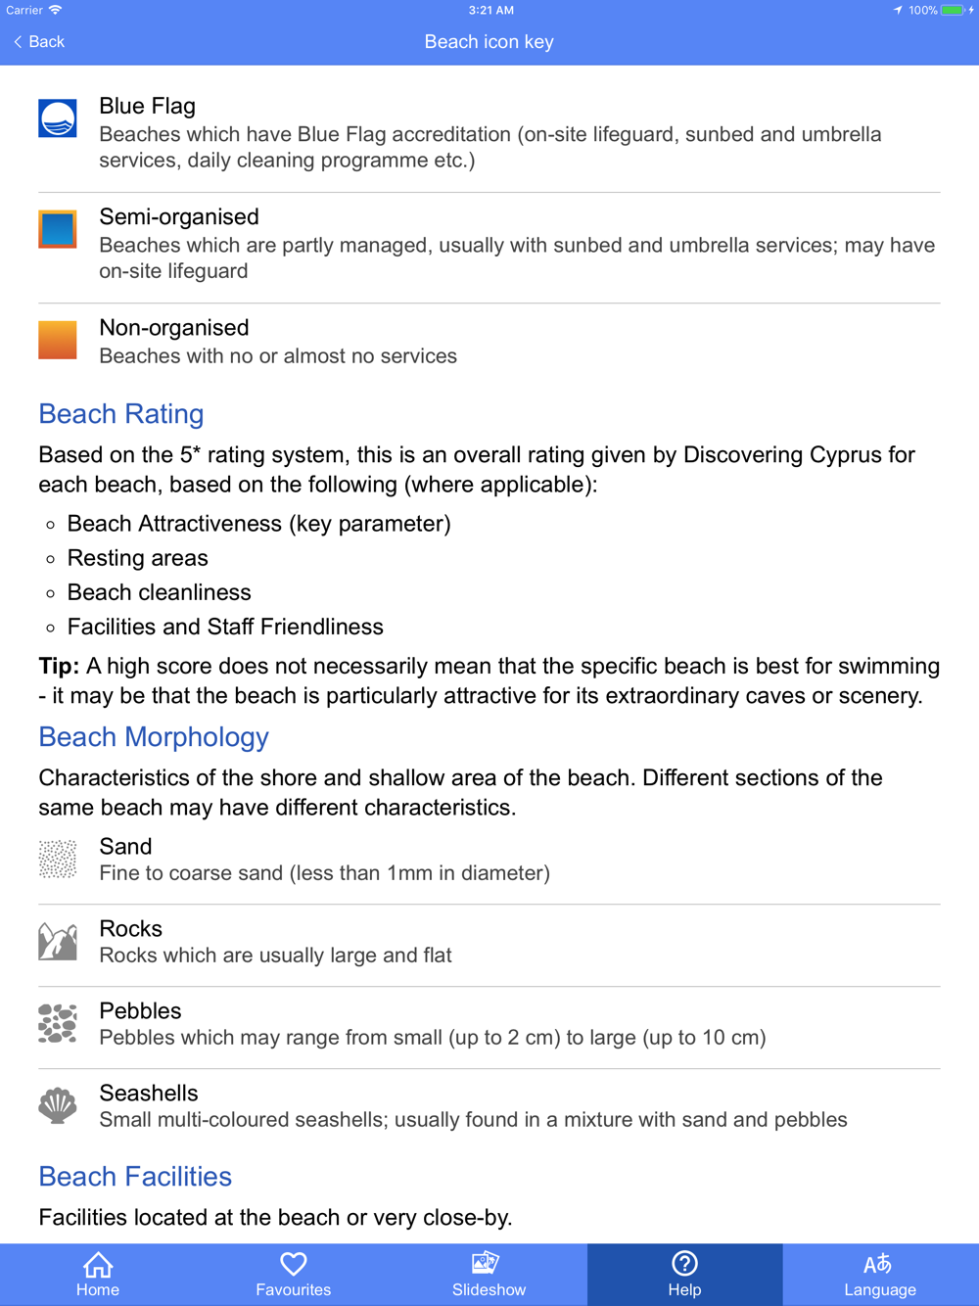Switch to the Slideshow tab
This screenshot has width=979, height=1306.
[x=489, y=1275]
